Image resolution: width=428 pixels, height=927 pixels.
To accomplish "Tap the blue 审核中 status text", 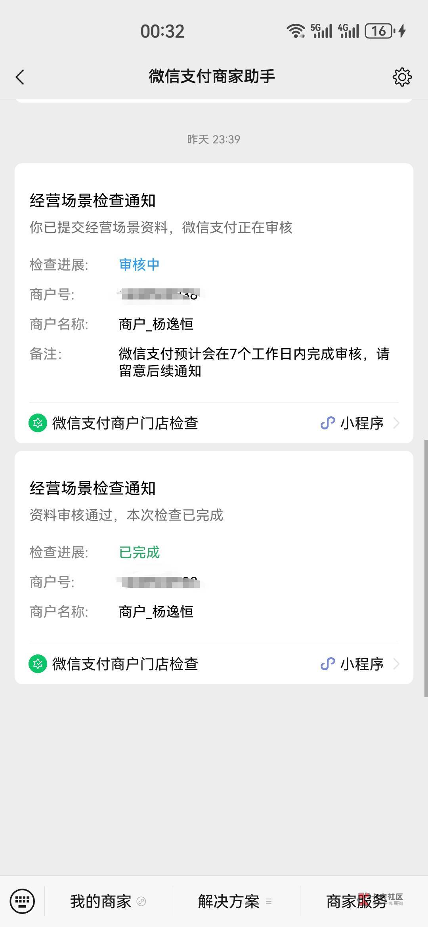I will pos(139,265).
